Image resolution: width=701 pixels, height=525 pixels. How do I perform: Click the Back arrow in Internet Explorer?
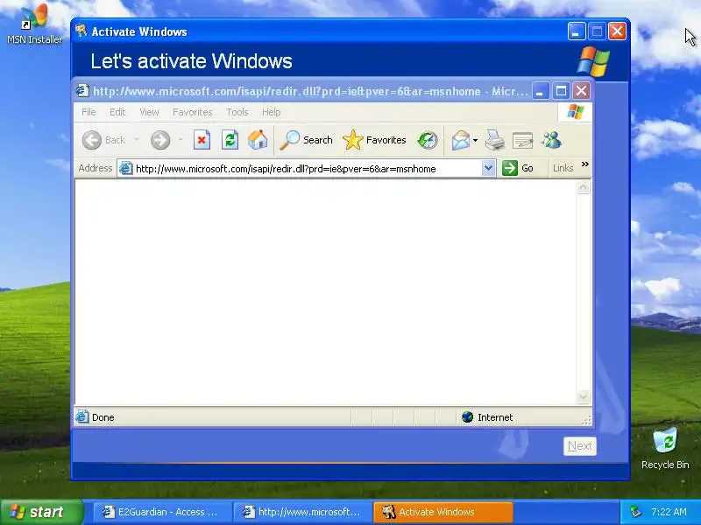click(92, 140)
